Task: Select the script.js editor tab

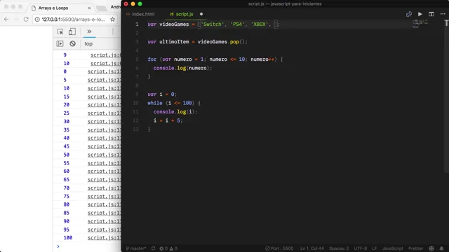Action: pyautogui.click(x=182, y=14)
